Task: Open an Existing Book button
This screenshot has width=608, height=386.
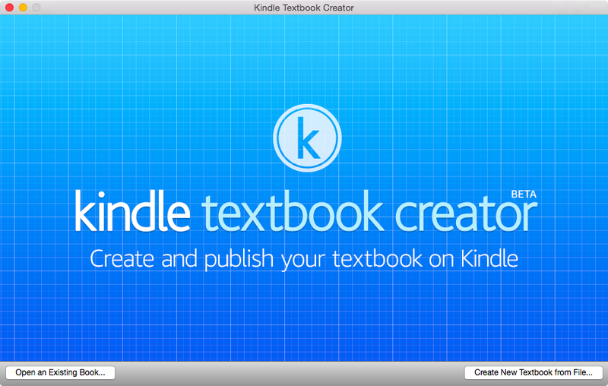Action: (x=60, y=372)
